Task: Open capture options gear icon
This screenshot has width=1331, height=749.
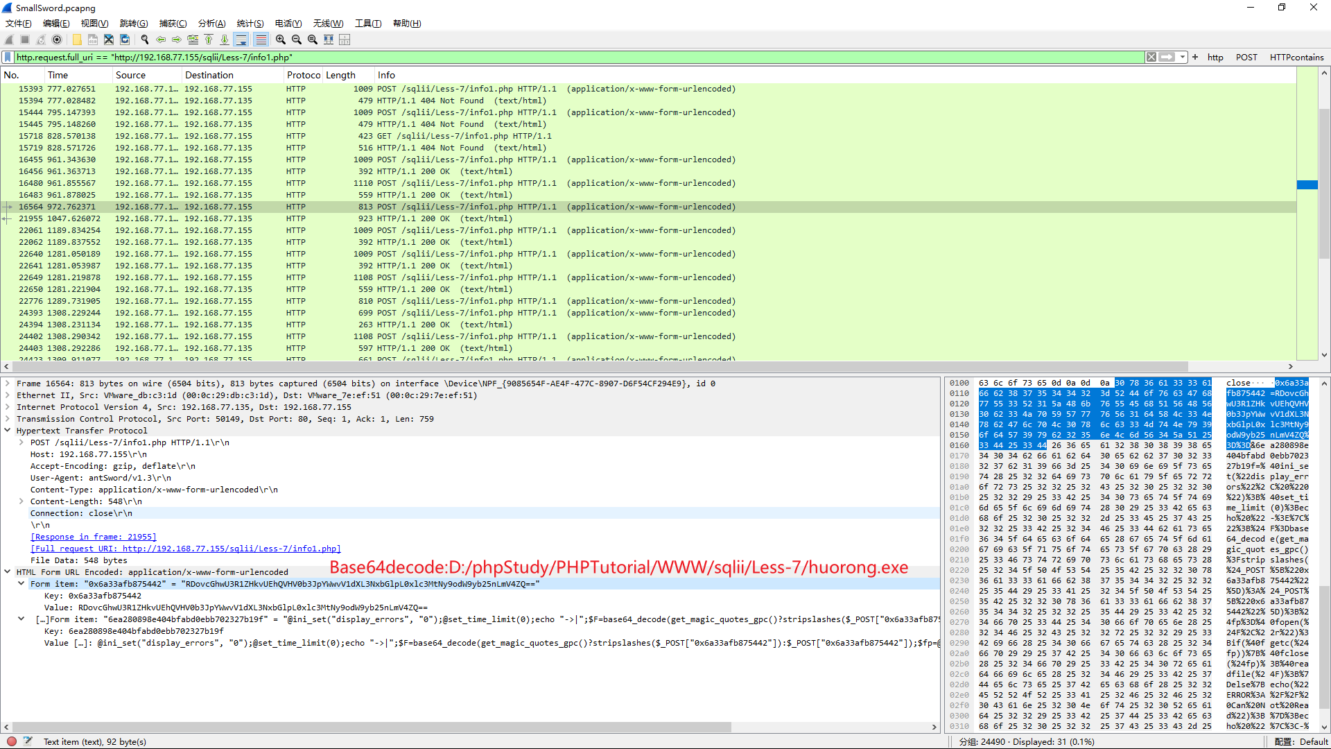Action: pos(57,40)
